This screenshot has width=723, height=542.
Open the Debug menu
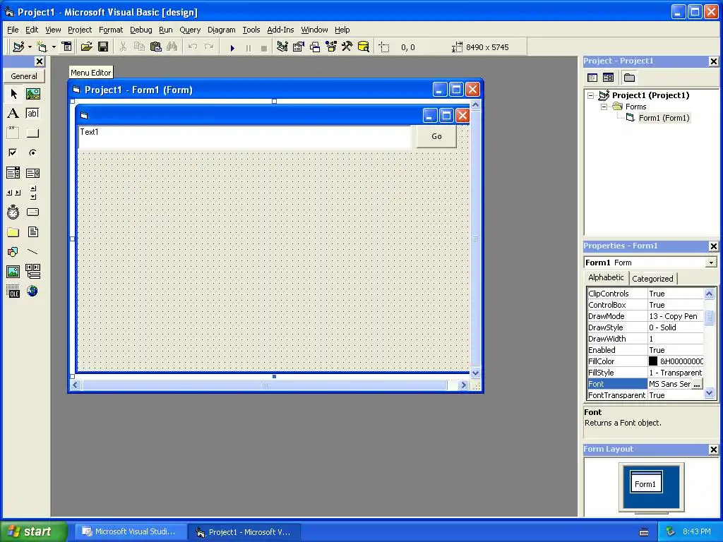tap(141, 30)
